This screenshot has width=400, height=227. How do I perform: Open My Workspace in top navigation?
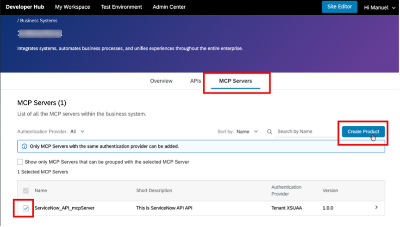72,7
